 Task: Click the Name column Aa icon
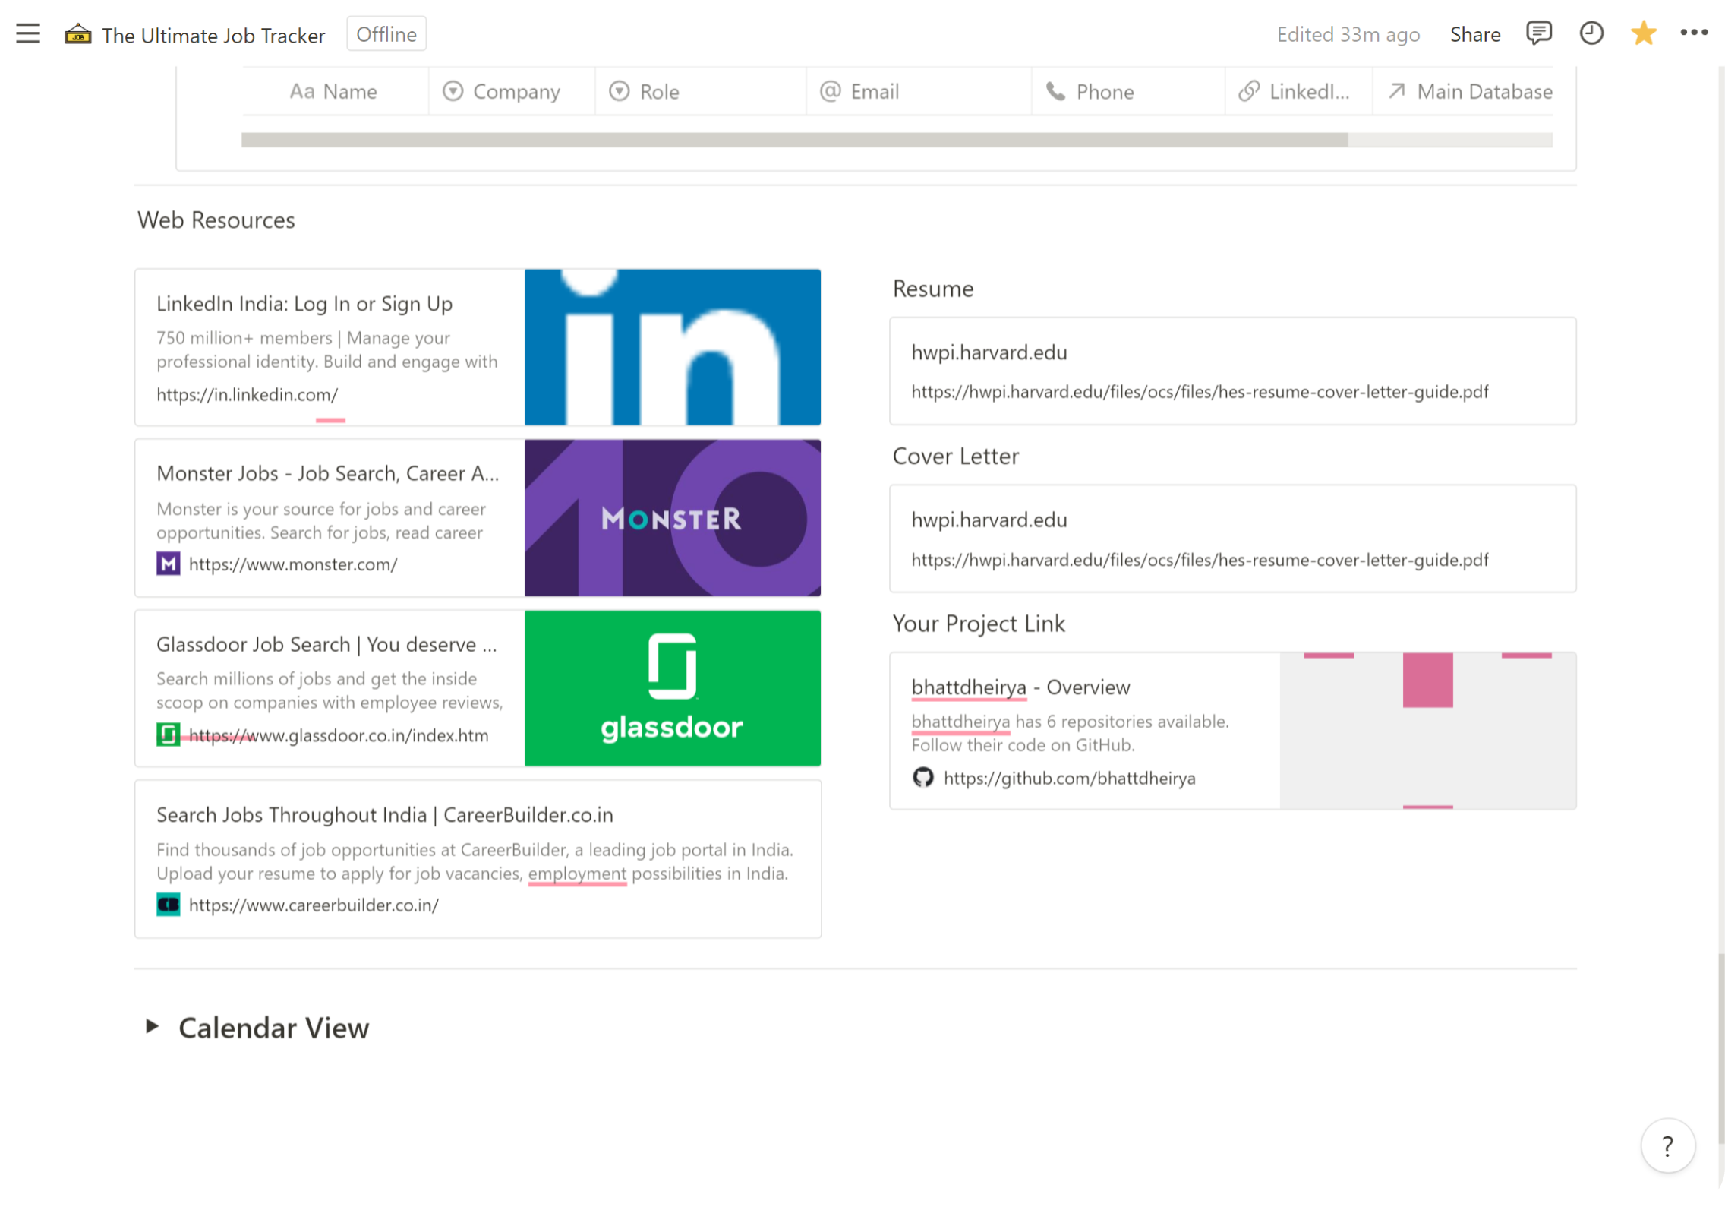pyautogui.click(x=302, y=91)
